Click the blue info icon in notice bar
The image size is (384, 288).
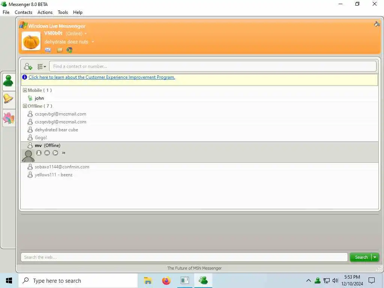pyautogui.click(x=24, y=77)
